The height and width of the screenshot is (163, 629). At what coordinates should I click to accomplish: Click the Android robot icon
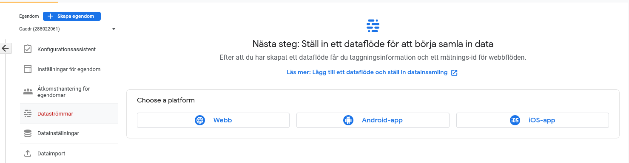coord(348,120)
